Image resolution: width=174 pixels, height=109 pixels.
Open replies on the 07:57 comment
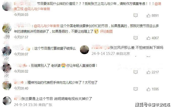(x=135, y=38)
